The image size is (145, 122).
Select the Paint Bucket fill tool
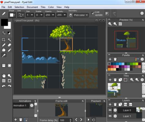[x=4, y=50]
